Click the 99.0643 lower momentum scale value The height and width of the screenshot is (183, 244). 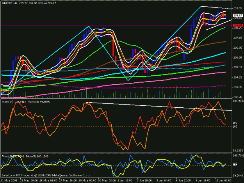point(238,176)
